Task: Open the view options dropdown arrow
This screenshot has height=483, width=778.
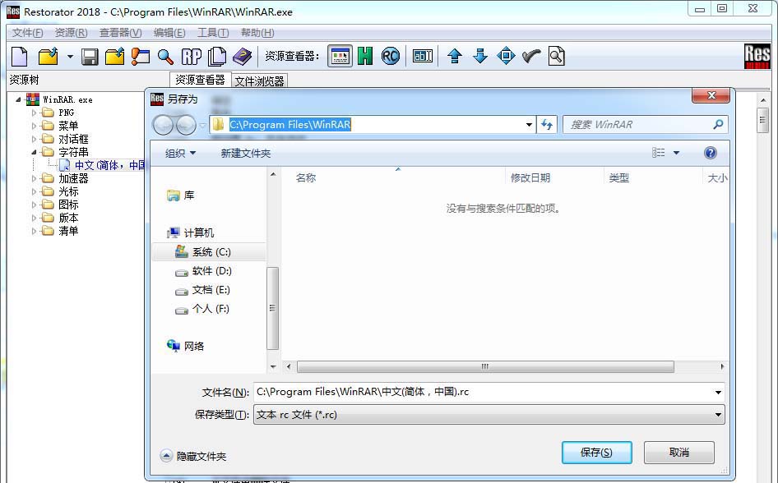Action: pyautogui.click(x=676, y=153)
